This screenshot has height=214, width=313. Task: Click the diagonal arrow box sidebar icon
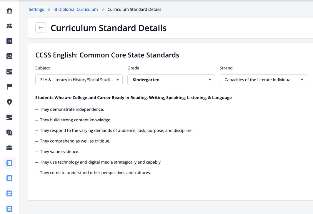[x=9, y=41]
